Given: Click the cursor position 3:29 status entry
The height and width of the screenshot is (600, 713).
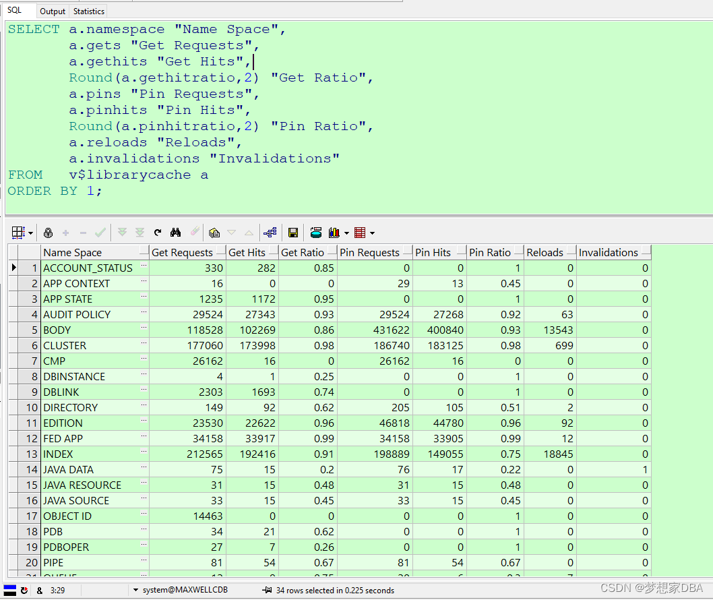Looking at the screenshot, I should coord(58,591).
